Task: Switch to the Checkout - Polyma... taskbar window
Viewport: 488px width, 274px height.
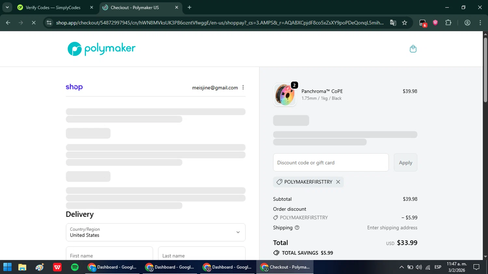Action: [x=285, y=267]
